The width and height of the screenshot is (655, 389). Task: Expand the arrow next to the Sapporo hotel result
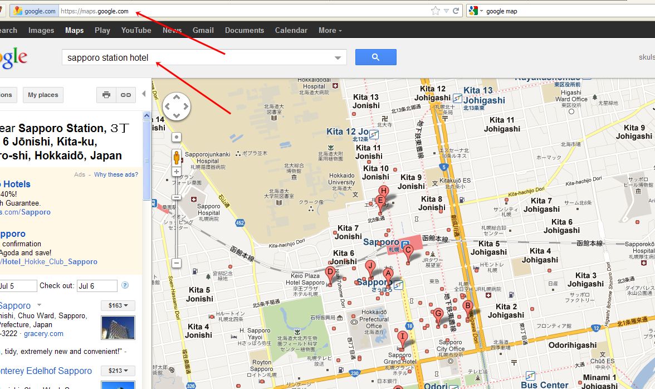pyautogui.click(x=39, y=305)
